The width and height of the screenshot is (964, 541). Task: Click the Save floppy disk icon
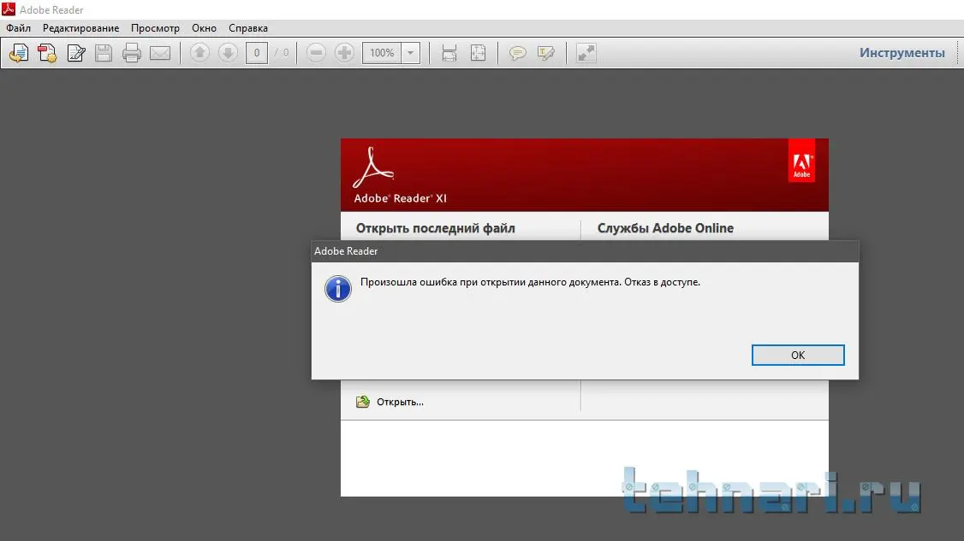coord(104,53)
